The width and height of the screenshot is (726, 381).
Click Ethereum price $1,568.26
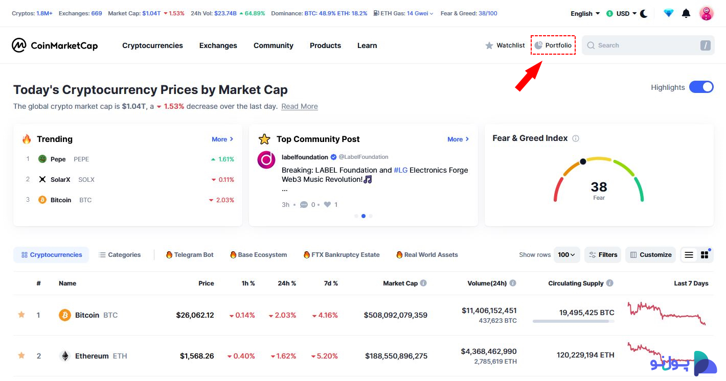[197, 356]
